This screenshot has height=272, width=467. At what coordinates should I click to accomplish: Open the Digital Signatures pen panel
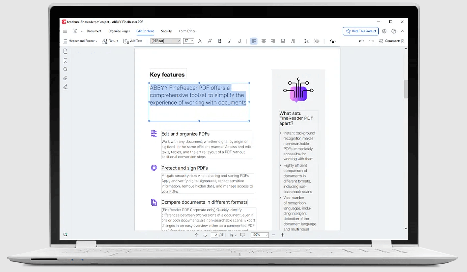point(65,87)
